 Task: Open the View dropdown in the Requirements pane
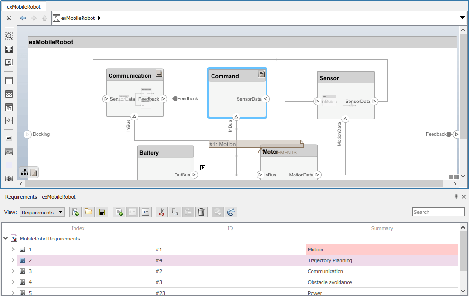click(x=42, y=212)
